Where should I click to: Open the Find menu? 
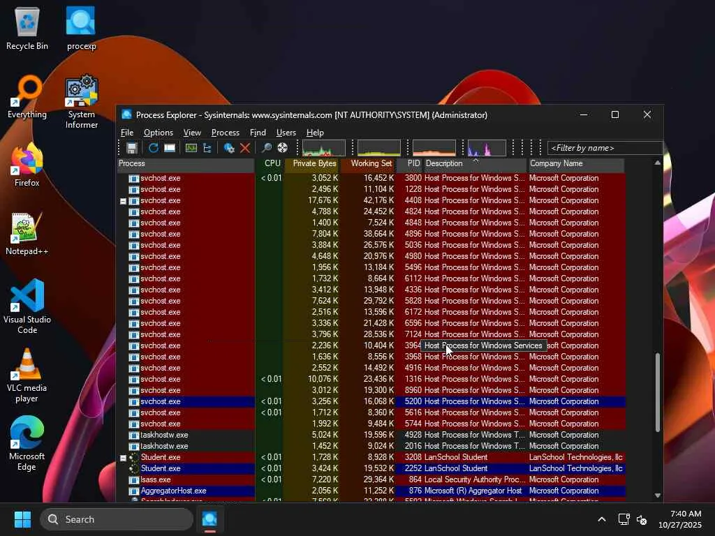tap(258, 133)
